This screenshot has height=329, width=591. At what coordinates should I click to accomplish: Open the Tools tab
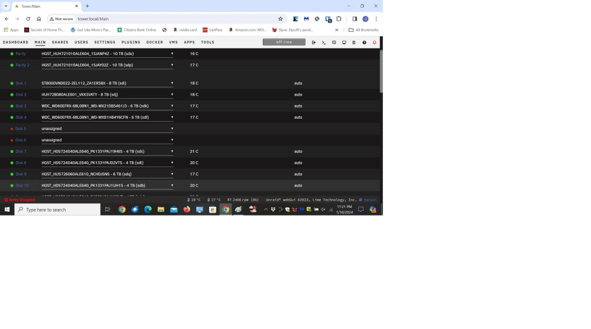click(x=207, y=42)
